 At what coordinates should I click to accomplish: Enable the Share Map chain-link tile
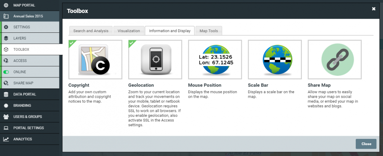[335, 60]
